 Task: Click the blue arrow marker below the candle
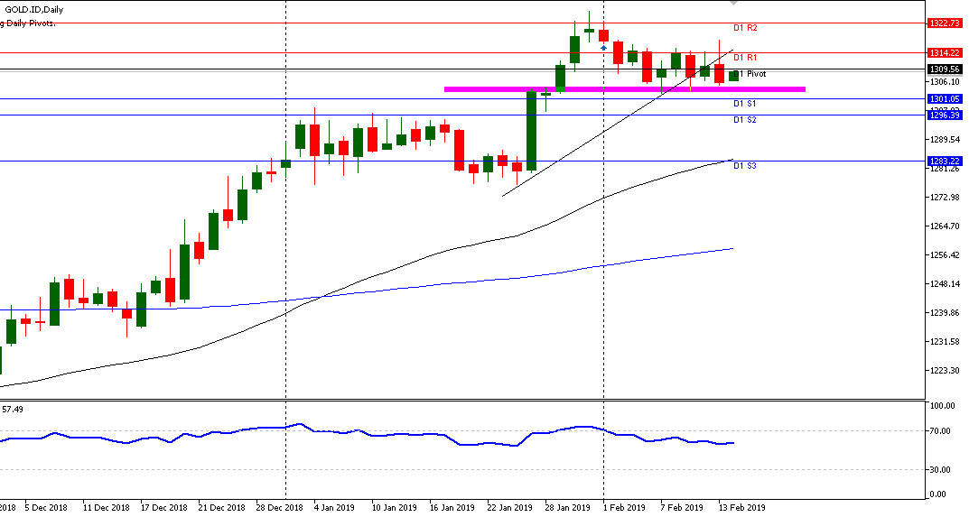click(603, 47)
